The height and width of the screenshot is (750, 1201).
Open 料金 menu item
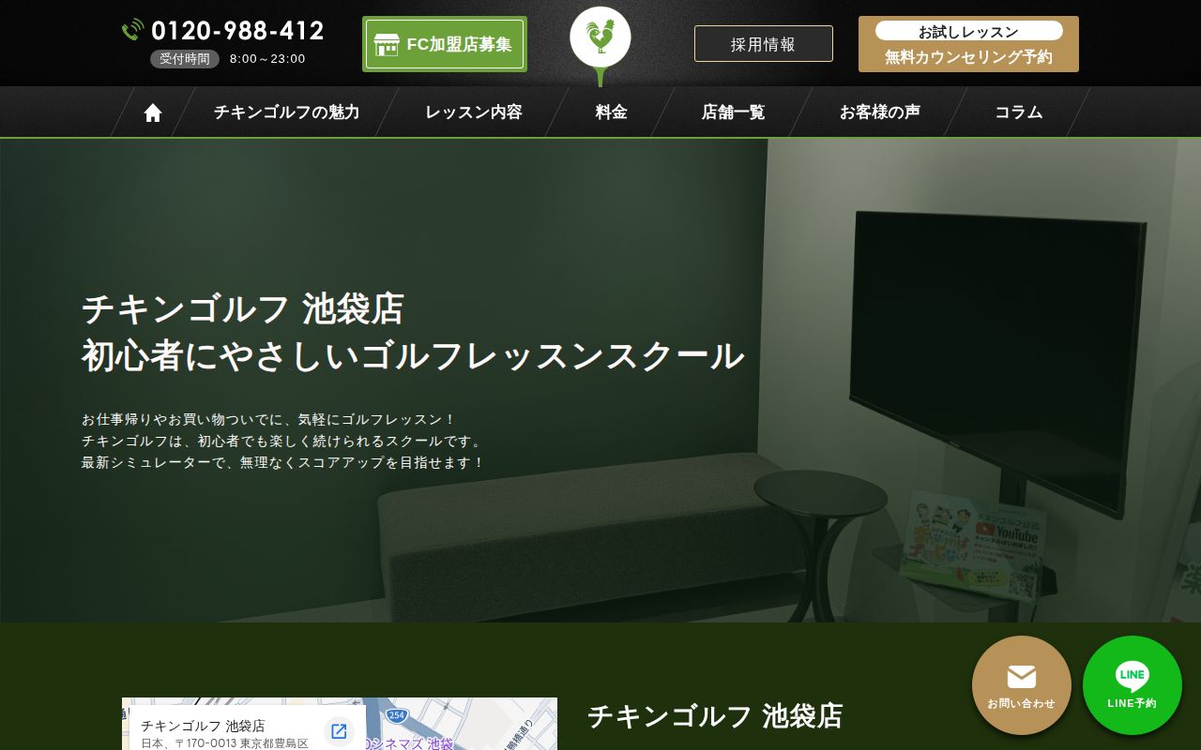pos(612,112)
